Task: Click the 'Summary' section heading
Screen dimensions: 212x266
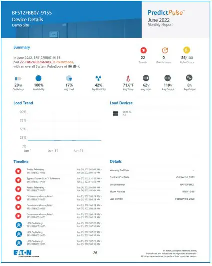Action: point(22,47)
